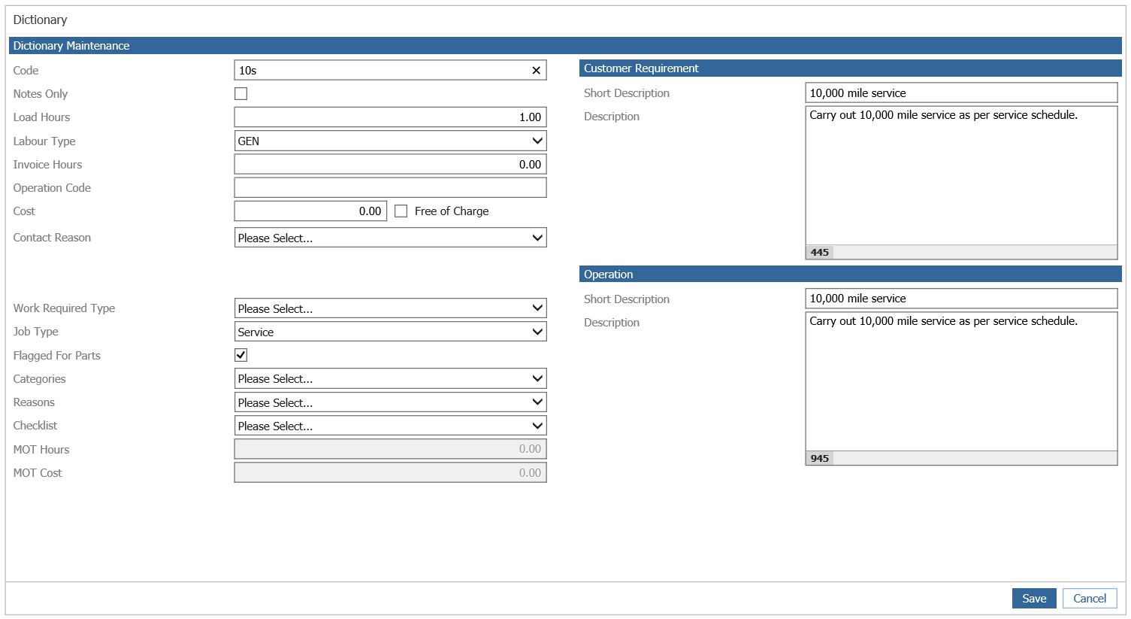The image size is (1131, 619).
Task: Click the Save button
Action: point(1034,599)
